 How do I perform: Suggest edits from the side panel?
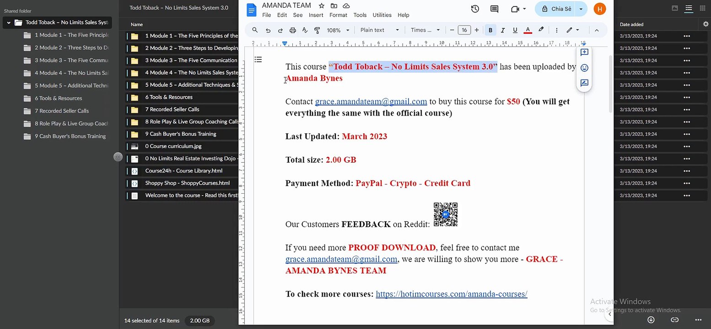584,83
